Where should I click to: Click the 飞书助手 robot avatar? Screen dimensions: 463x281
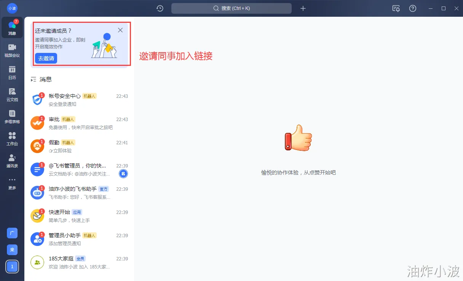coord(37,193)
